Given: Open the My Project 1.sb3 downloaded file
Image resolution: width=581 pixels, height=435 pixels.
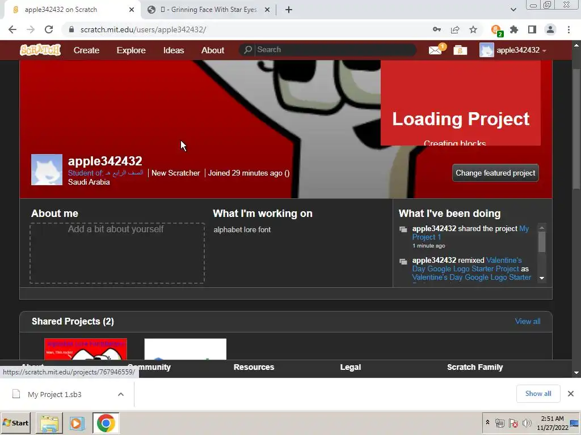Looking at the screenshot, I should pyautogui.click(x=54, y=394).
